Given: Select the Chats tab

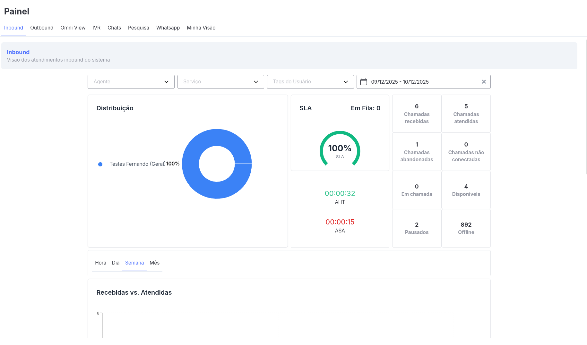Looking at the screenshot, I should (x=114, y=28).
